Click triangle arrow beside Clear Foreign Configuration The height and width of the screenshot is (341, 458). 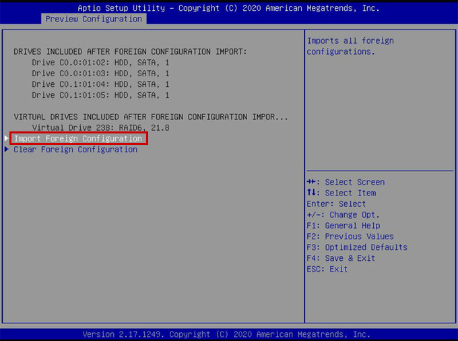click(7, 150)
